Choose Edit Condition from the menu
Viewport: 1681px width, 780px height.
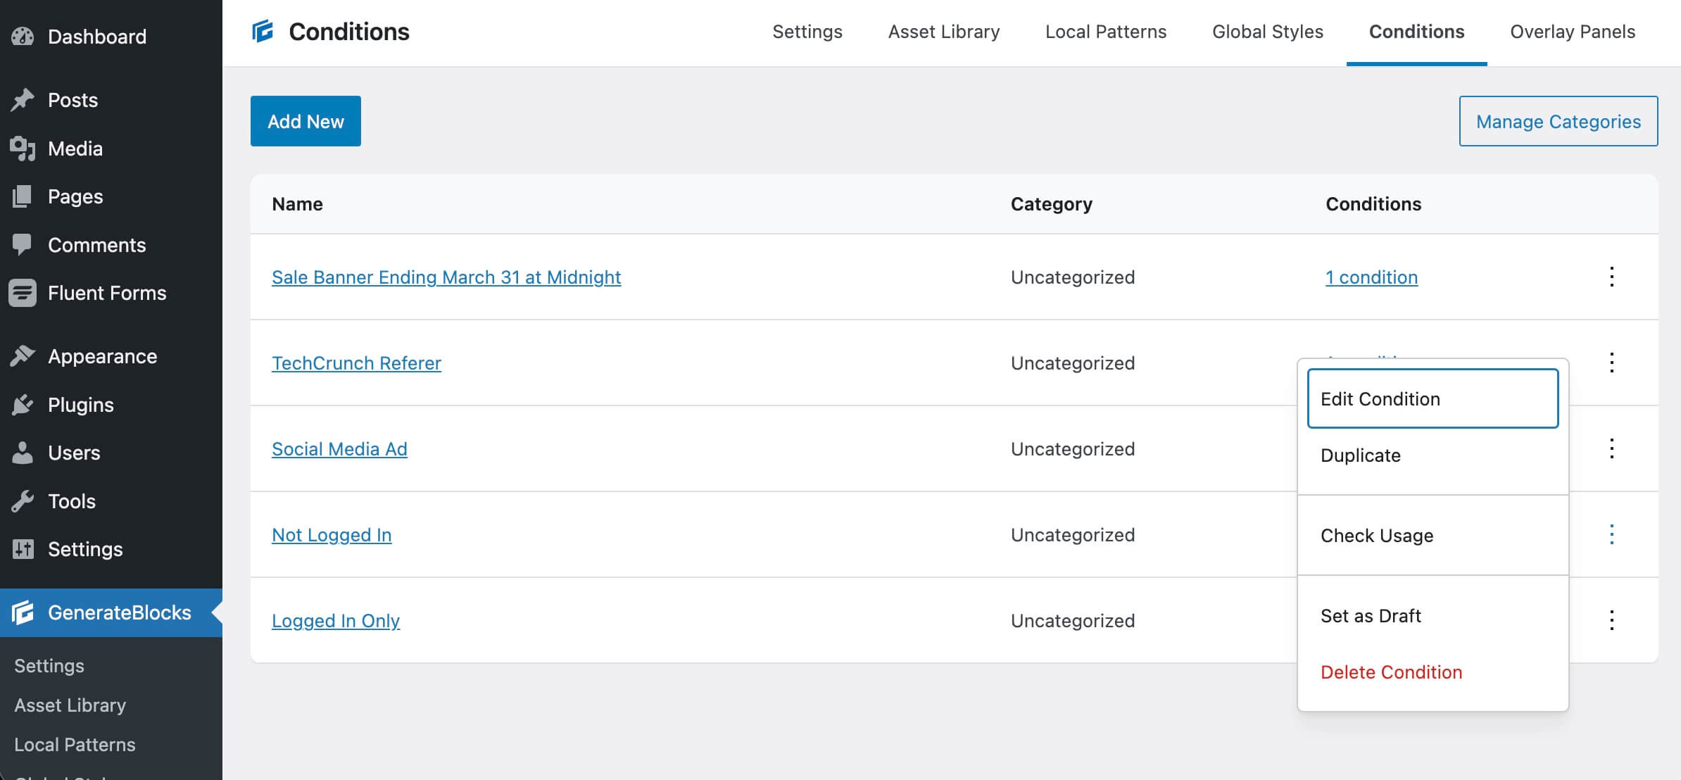(1432, 398)
